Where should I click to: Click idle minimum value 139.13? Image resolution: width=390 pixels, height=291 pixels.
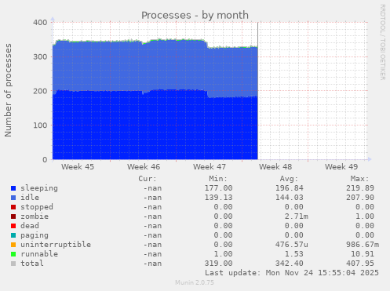(218, 198)
